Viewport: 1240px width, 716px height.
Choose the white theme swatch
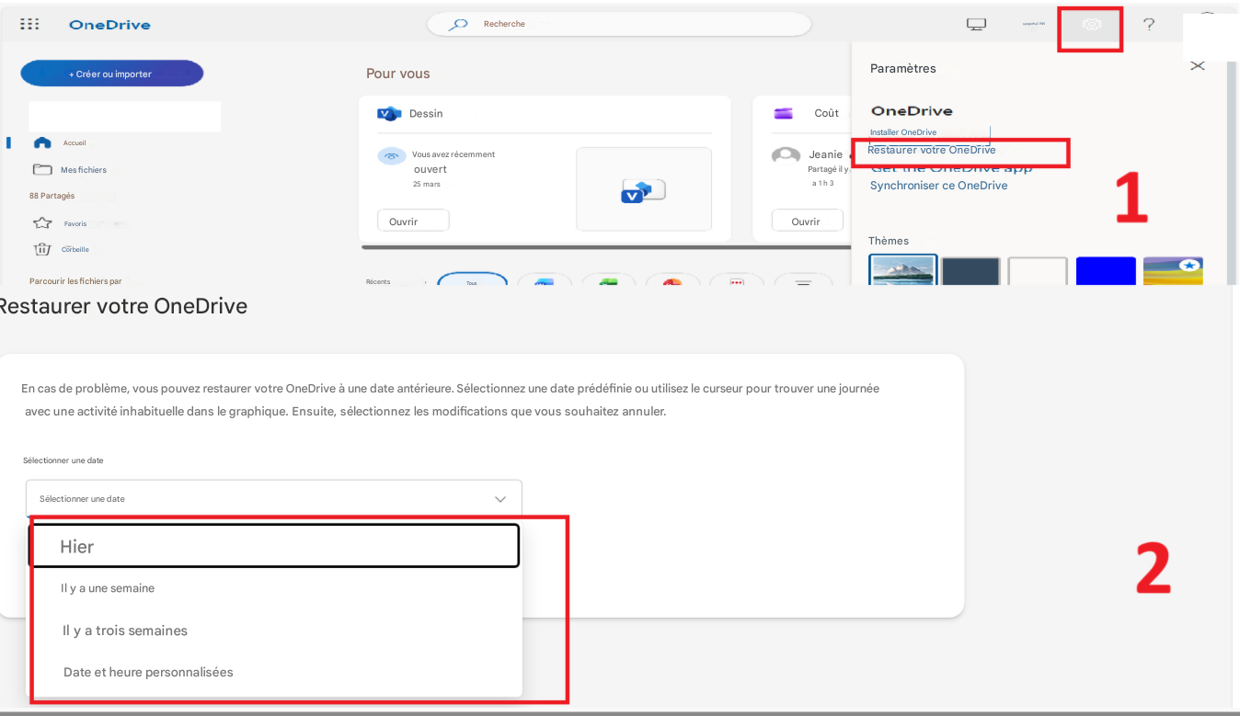coord(1038,270)
